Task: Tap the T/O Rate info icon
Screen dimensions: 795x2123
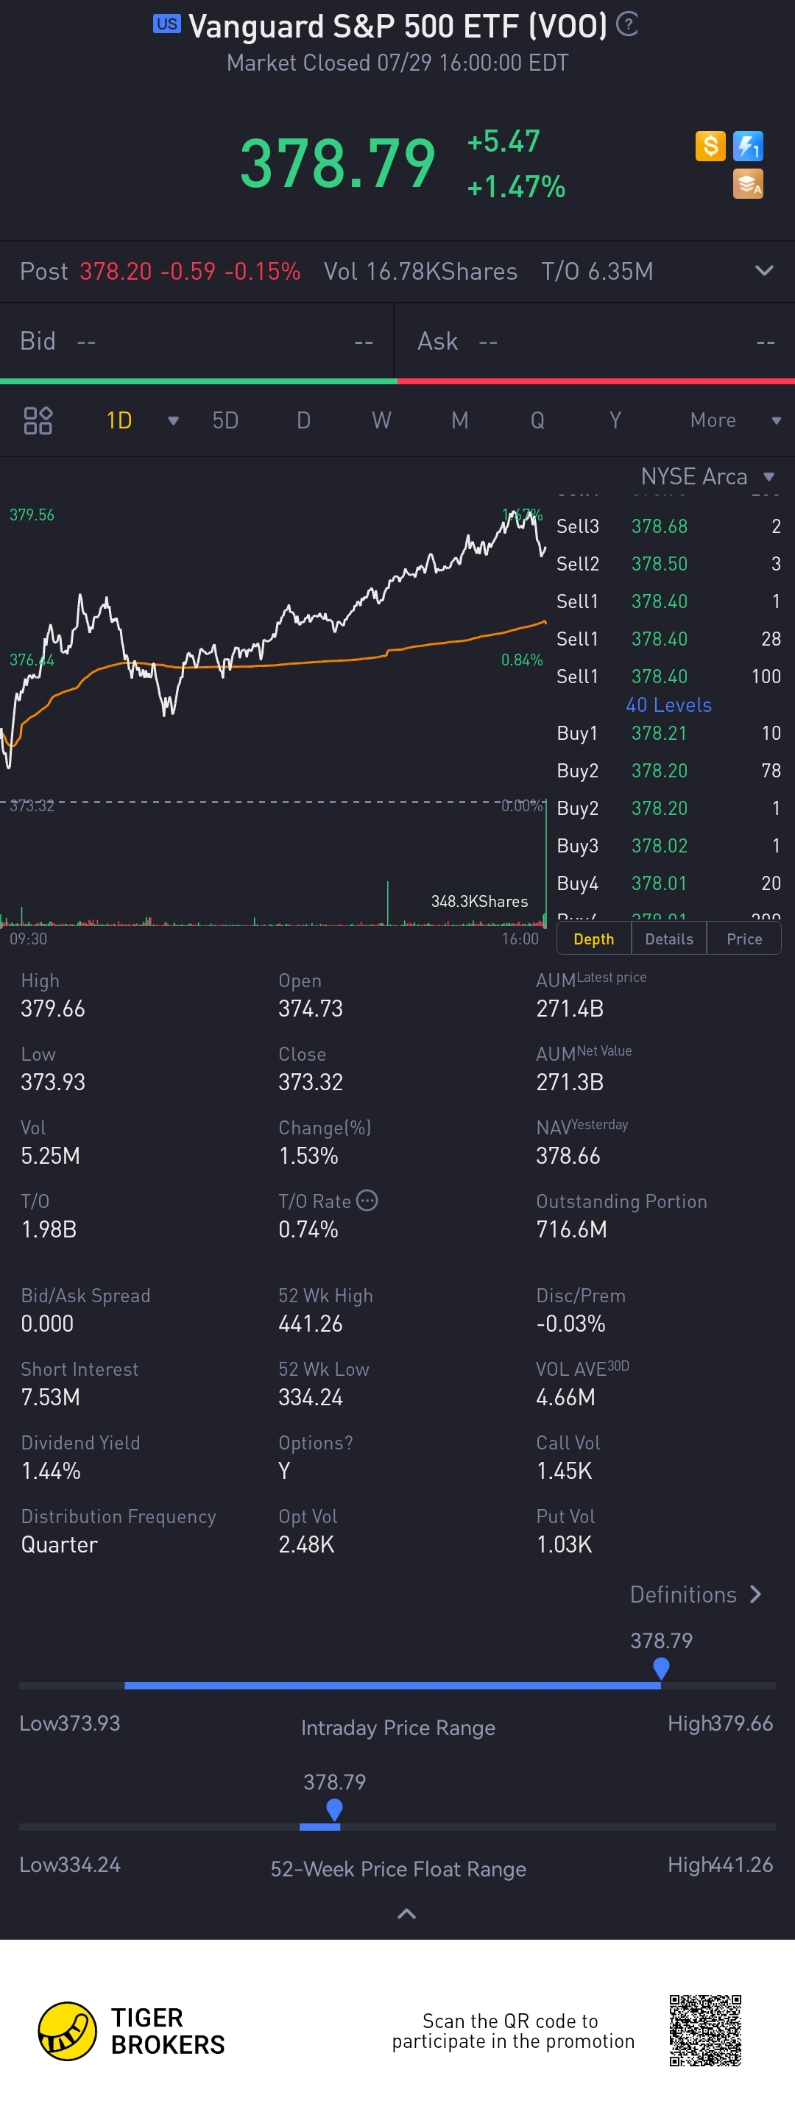Action: [x=367, y=1200]
